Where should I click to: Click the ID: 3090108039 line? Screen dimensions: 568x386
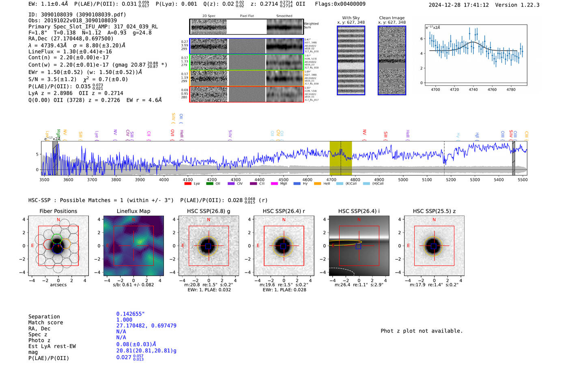[x=77, y=15]
